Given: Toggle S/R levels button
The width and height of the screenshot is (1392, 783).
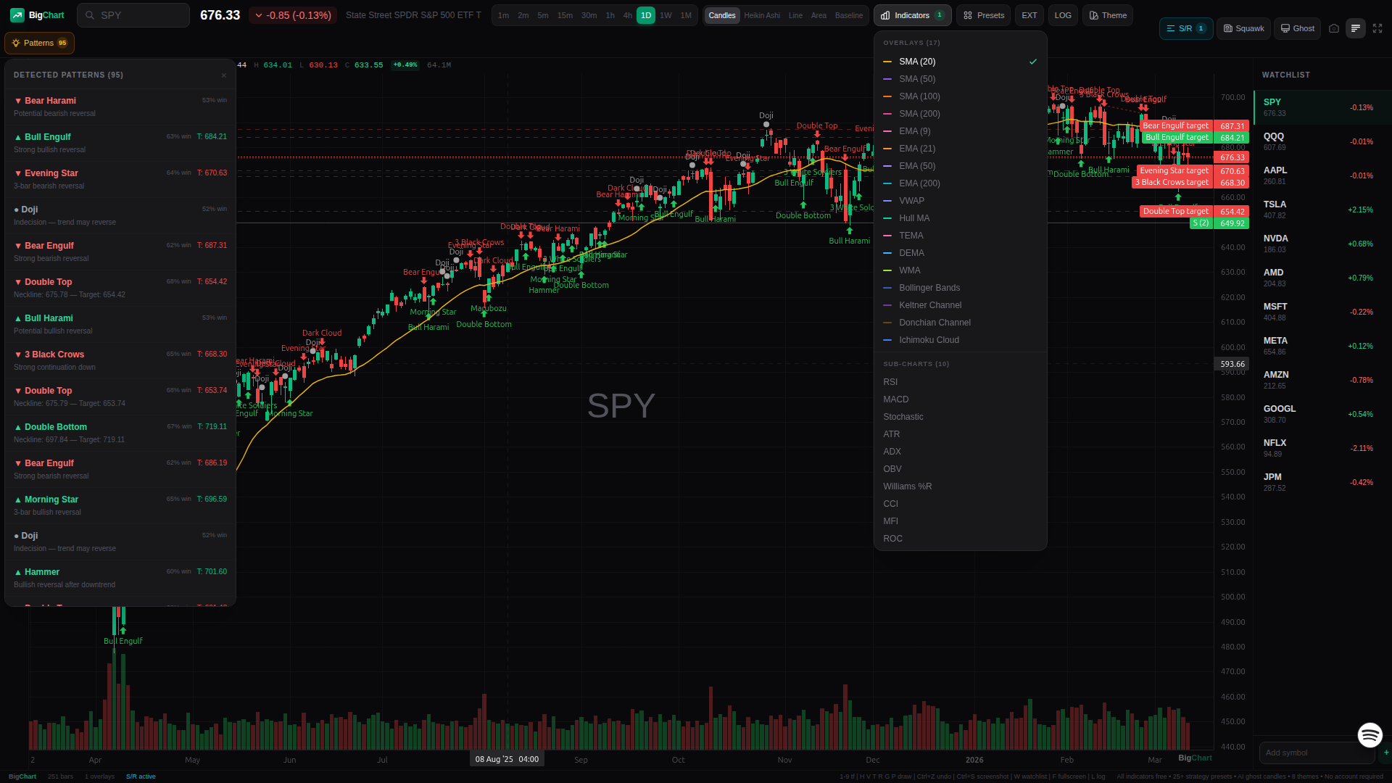Looking at the screenshot, I should click(1185, 28).
